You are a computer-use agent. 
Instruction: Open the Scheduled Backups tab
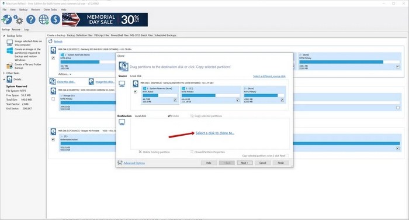click(165, 35)
